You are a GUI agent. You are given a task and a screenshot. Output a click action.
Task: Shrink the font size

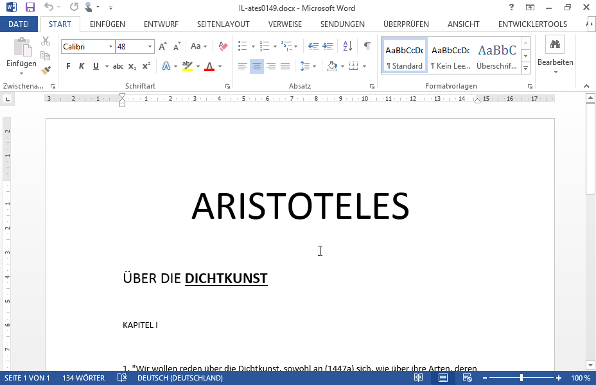(x=177, y=46)
